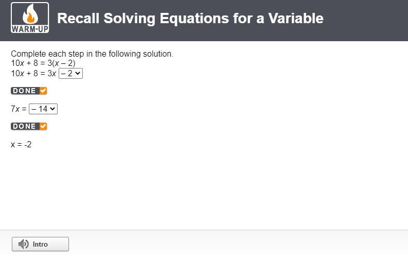Open the '– 14' dropdown after 7x =
The height and width of the screenshot is (258, 408).
(43, 109)
